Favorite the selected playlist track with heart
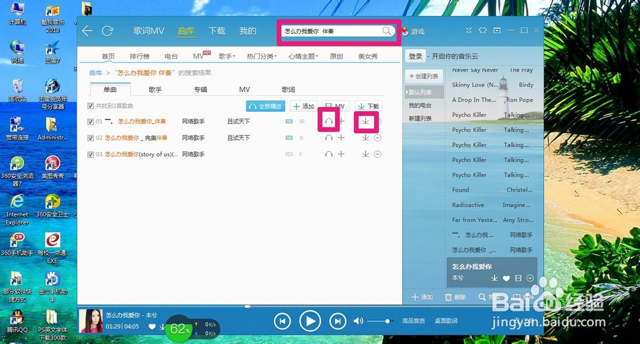The width and height of the screenshot is (640, 344). tap(506, 278)
